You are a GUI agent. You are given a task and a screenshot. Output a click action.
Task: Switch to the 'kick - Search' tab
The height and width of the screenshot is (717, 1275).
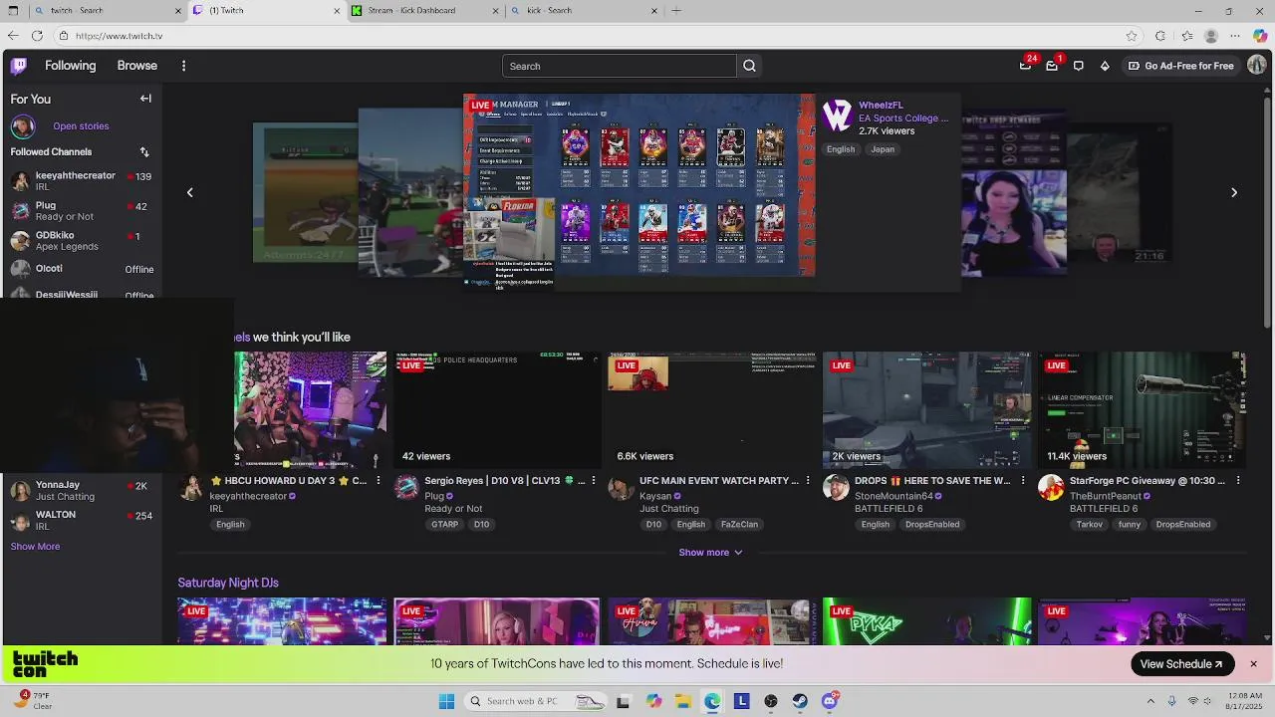pyautogui.click(x=583, y=11)
